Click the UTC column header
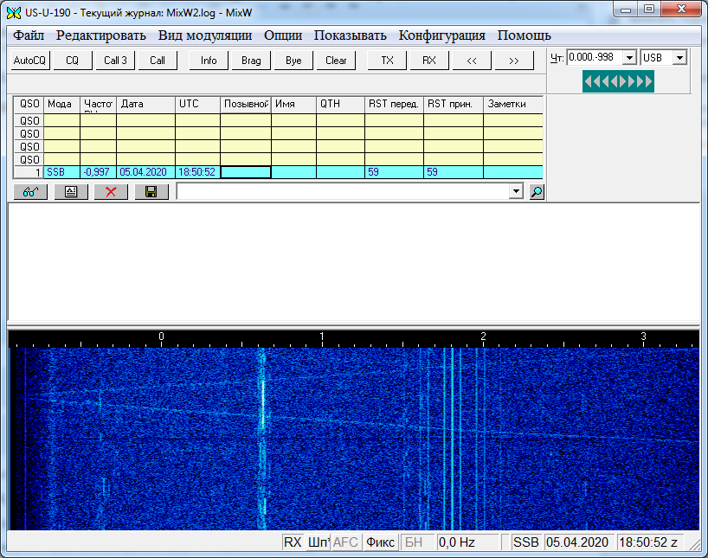708x558 pixels. [197, 105]
